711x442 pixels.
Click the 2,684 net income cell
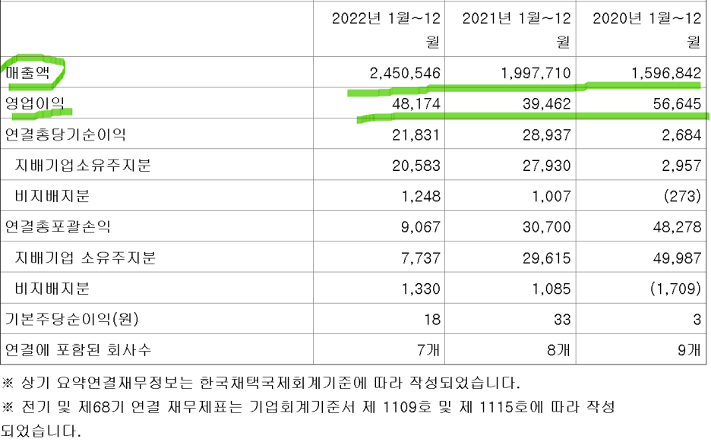pos(681,135)
